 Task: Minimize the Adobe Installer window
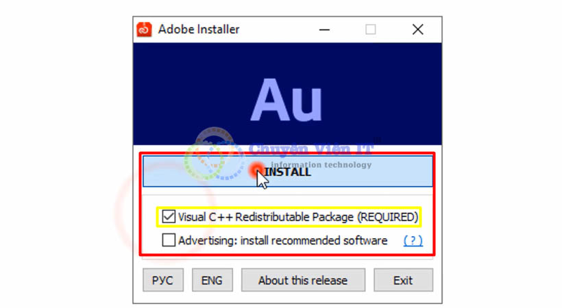point(324,29)
